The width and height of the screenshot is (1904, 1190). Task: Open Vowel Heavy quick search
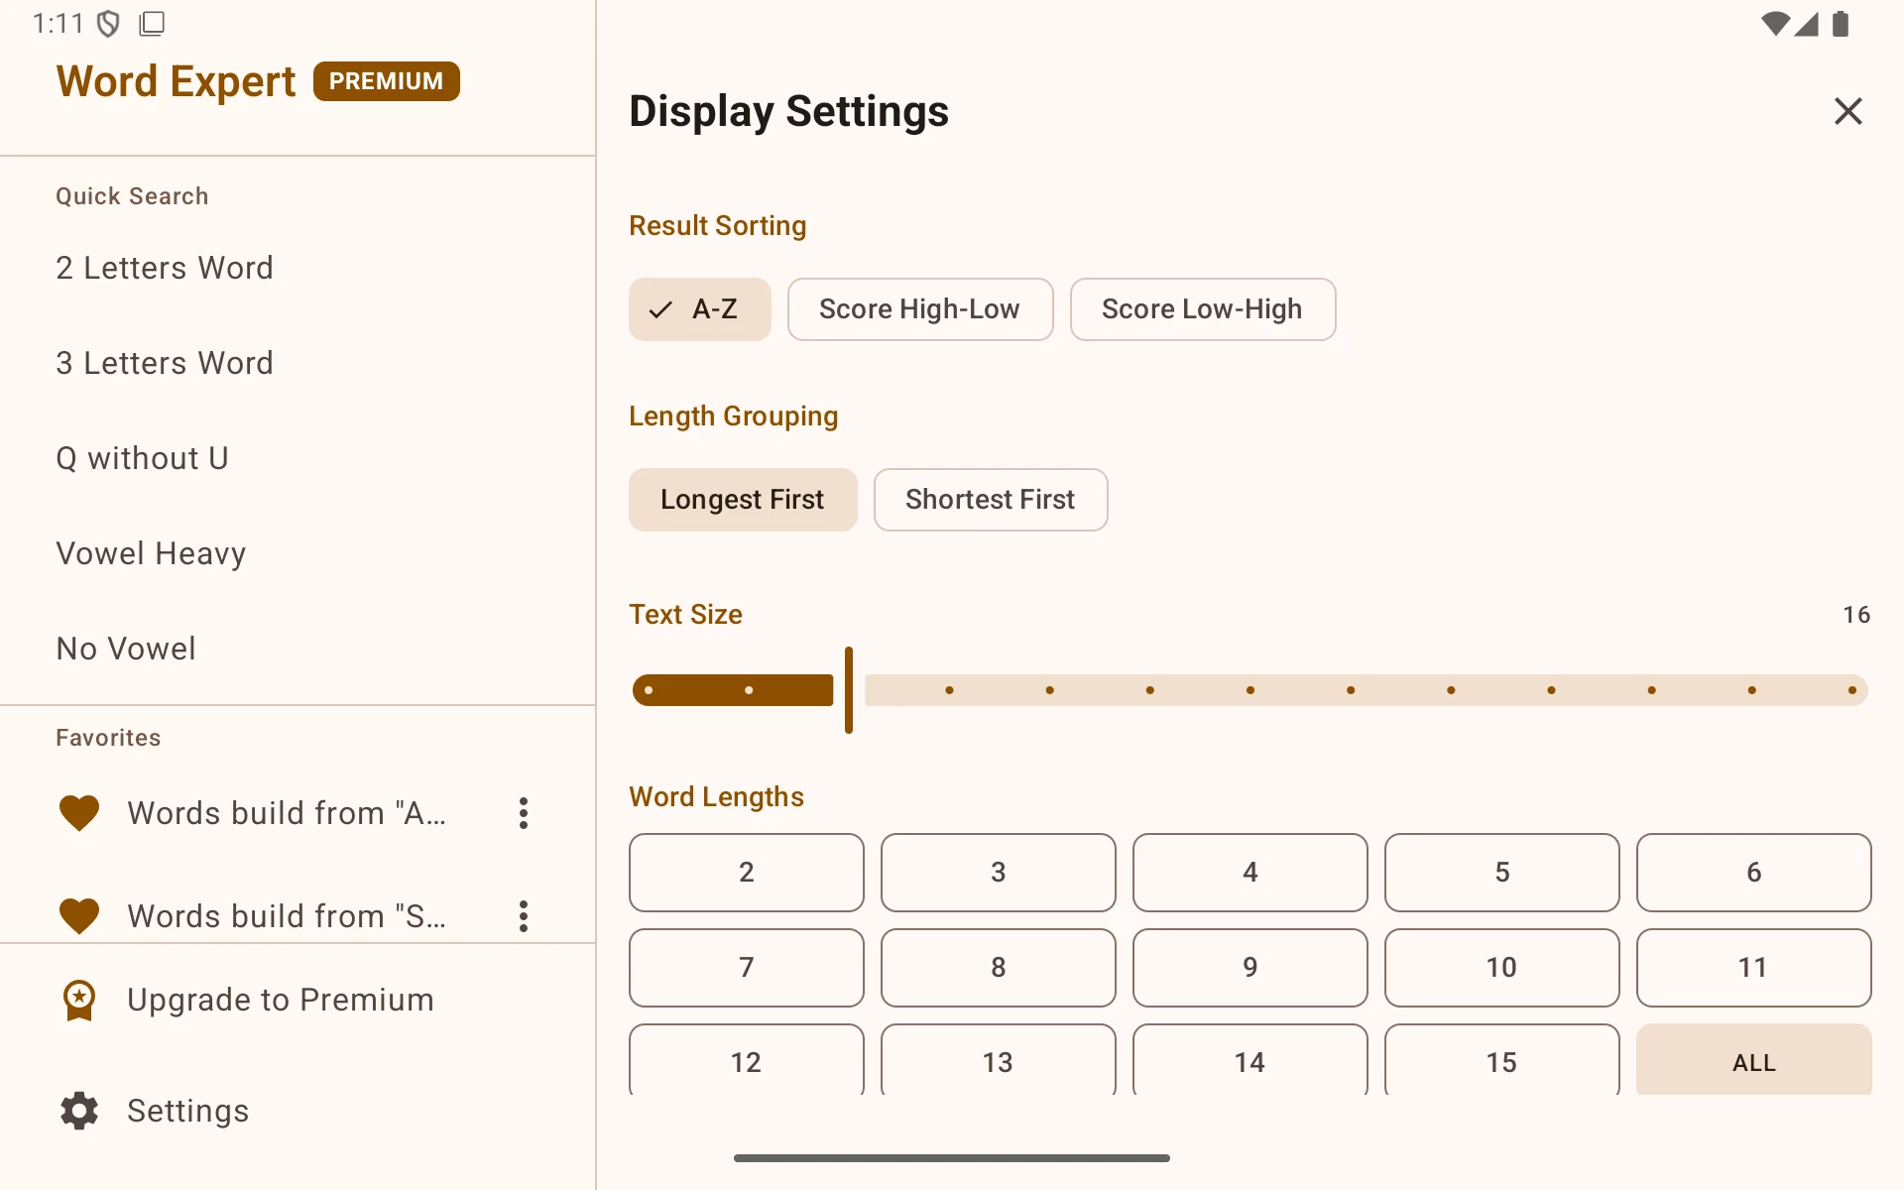tap(297, 553)
